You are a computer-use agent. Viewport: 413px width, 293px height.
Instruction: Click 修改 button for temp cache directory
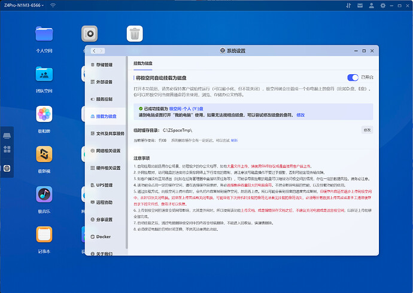click(366, 130)
